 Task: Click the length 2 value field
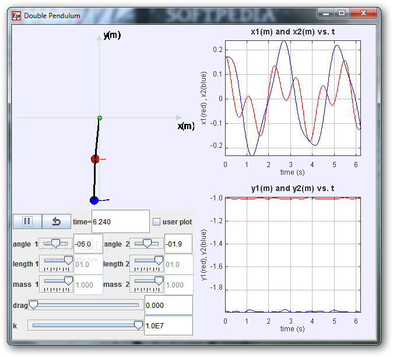(178, 264)
